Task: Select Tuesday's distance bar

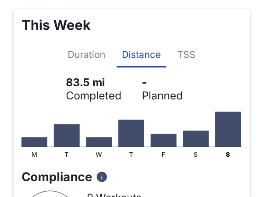Action: (67, 135)
